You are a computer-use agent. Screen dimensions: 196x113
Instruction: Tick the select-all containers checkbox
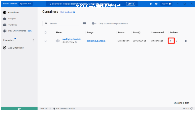(45, 33)
